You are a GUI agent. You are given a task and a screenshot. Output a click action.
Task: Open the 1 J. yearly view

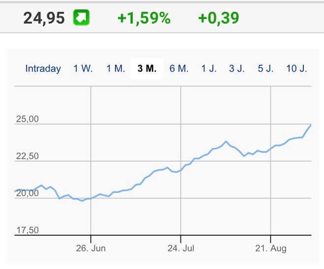pos(209,68)
